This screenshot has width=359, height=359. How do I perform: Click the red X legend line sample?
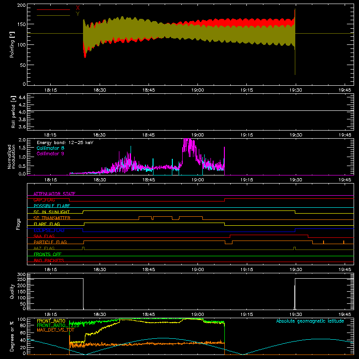[x=53, y=9]
